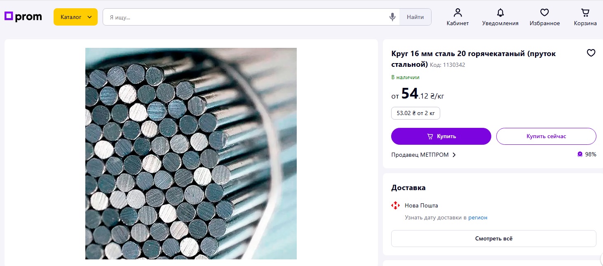This screenshot has width=603, height=266.
Task: Click the product title Круг 16 мм
Action: (473, 54)
